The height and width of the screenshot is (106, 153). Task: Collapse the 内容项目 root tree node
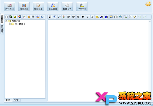pos(6,21)
